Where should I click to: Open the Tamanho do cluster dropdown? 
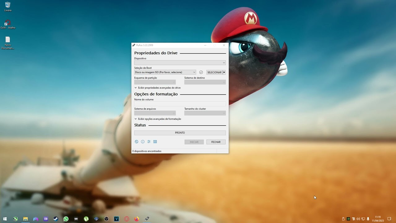pos(205,113)
